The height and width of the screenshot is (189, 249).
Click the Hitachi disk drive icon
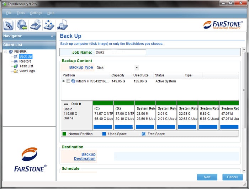click(73, 81)
